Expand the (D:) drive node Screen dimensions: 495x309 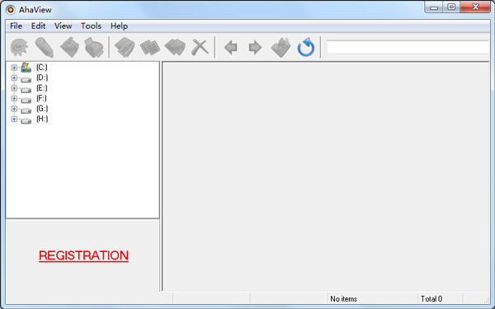[14, 78]
